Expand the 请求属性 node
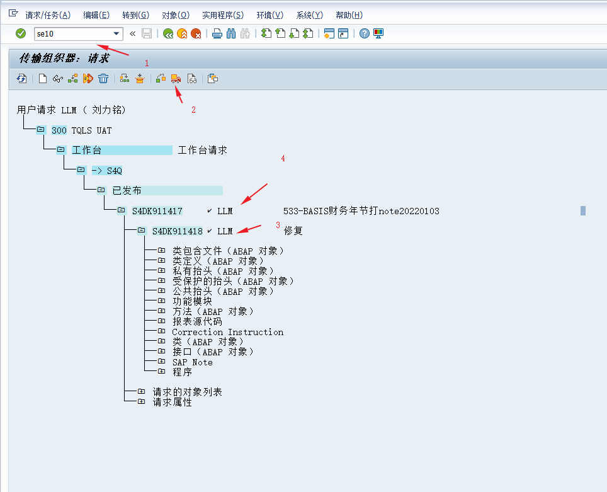This screenshot has height=492, width=607. (142, 402)
